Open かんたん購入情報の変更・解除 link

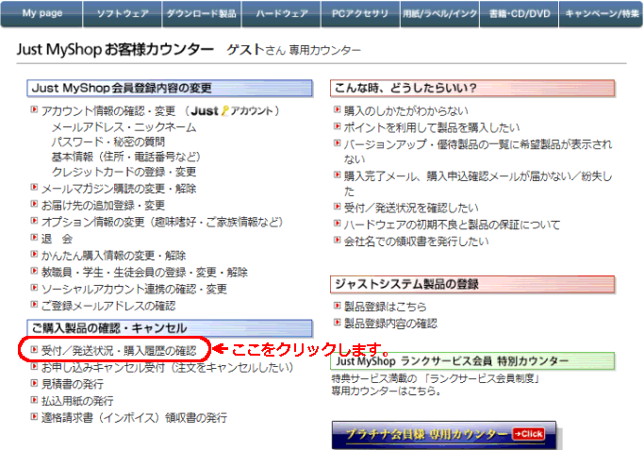(114, 256)
